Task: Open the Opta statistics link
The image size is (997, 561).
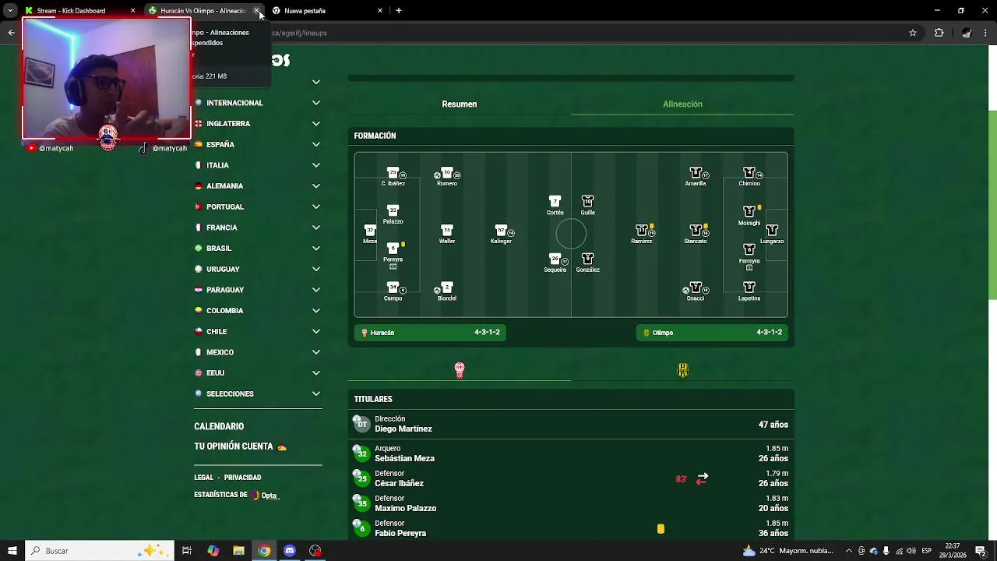Action: 266,496
